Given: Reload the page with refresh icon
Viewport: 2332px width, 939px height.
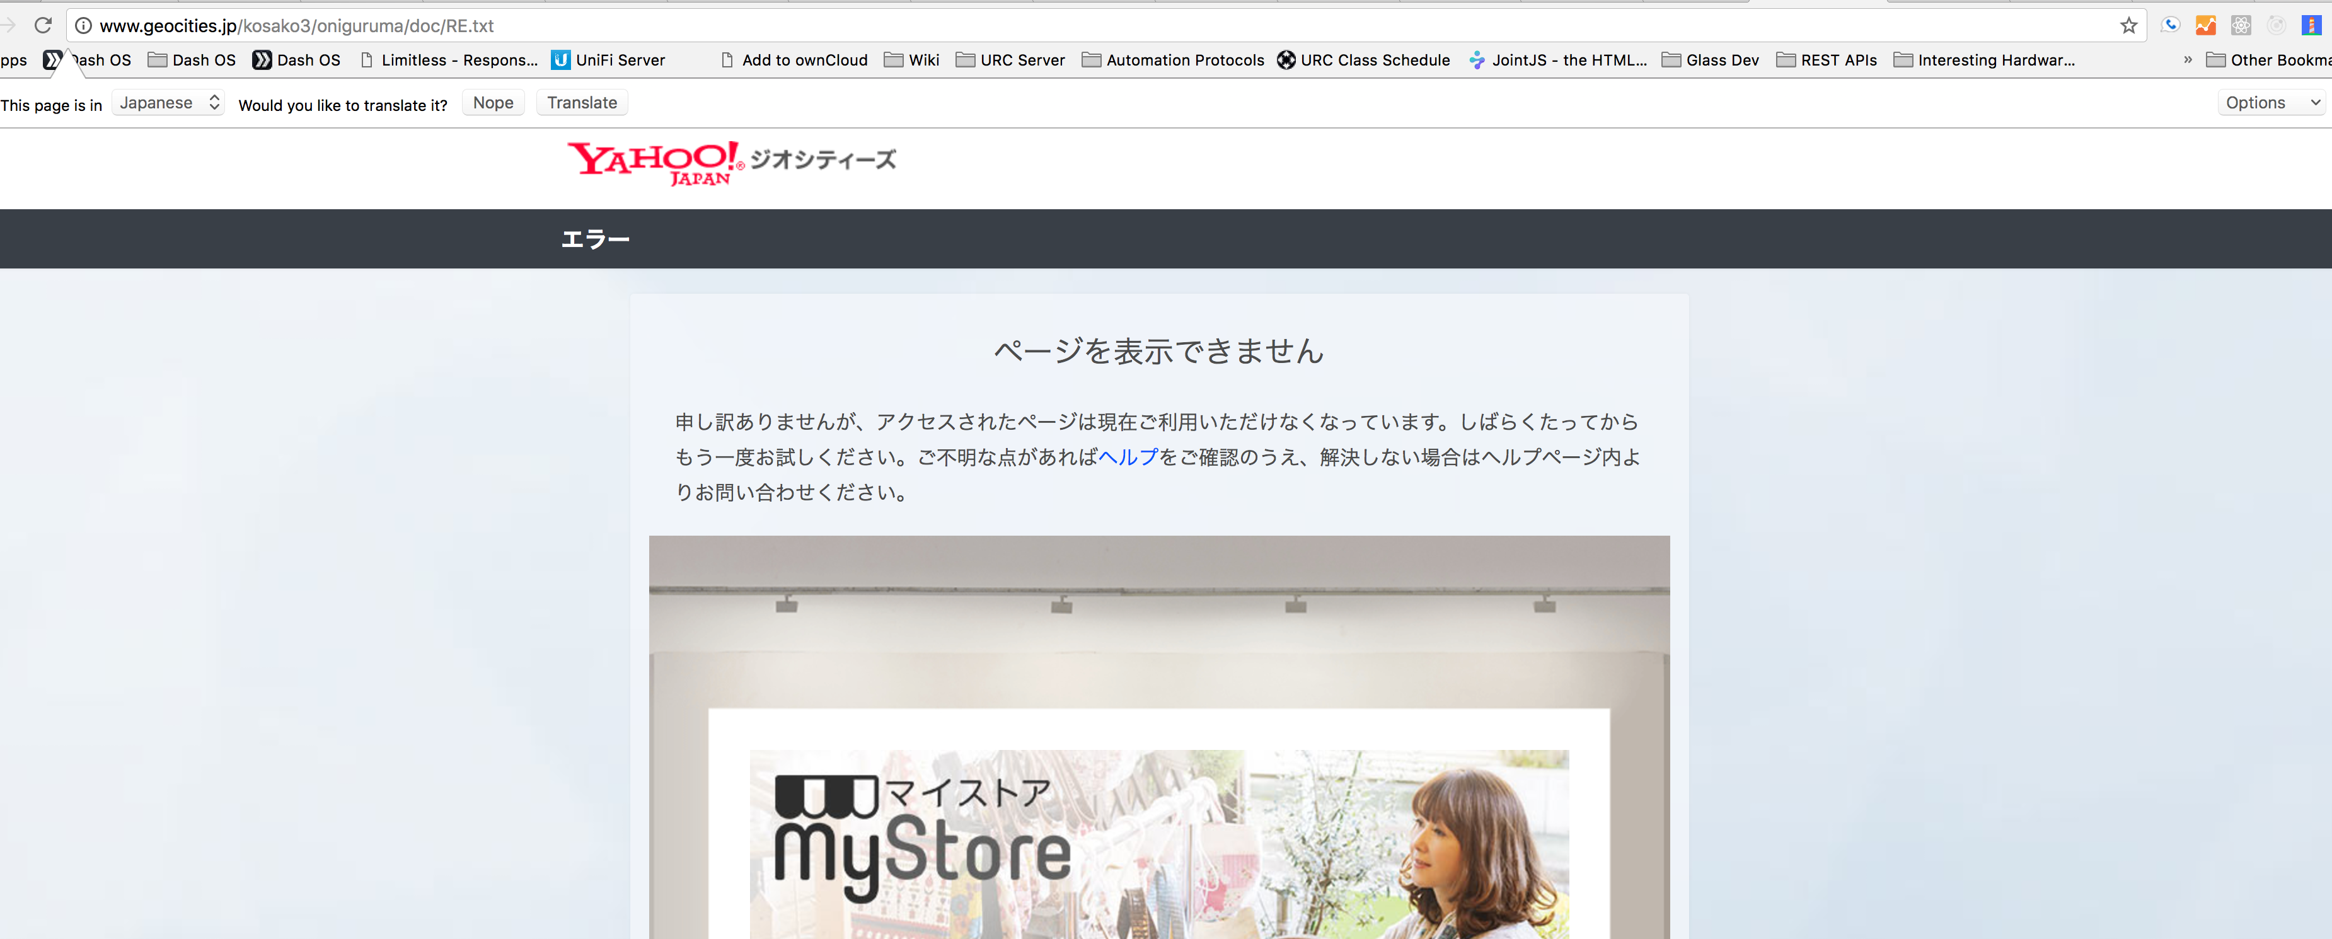Looking at the screenshot, I should pyautogui.click(x=43, y=25).
